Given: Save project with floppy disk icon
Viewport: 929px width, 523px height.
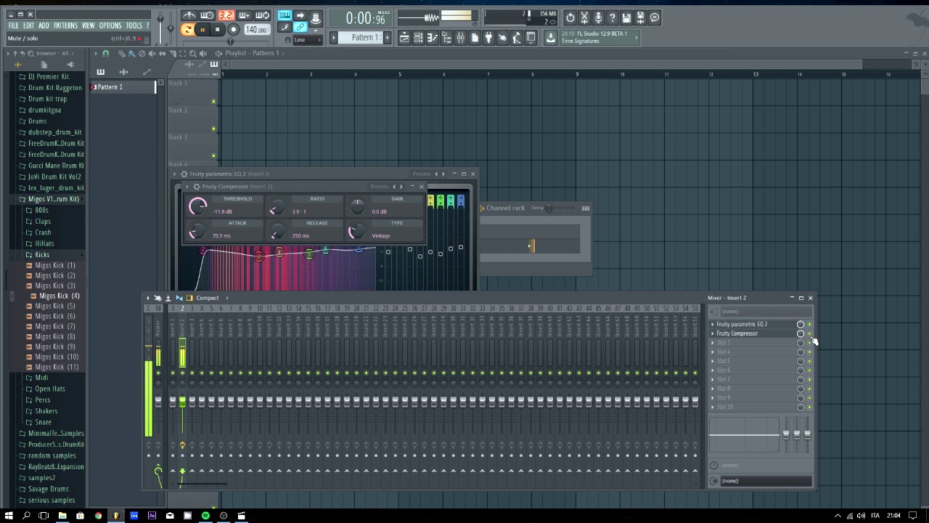Looking at the screenshot, I should click(626, 17).
